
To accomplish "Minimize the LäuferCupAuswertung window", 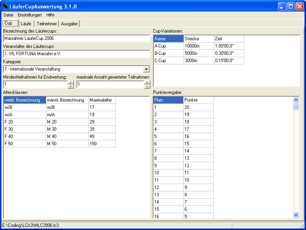I will coord(282,7).
